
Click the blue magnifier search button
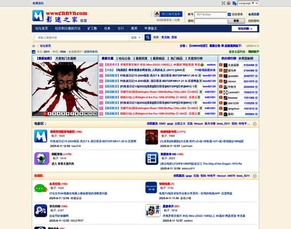pyautogui.click(x=148, y=37)
